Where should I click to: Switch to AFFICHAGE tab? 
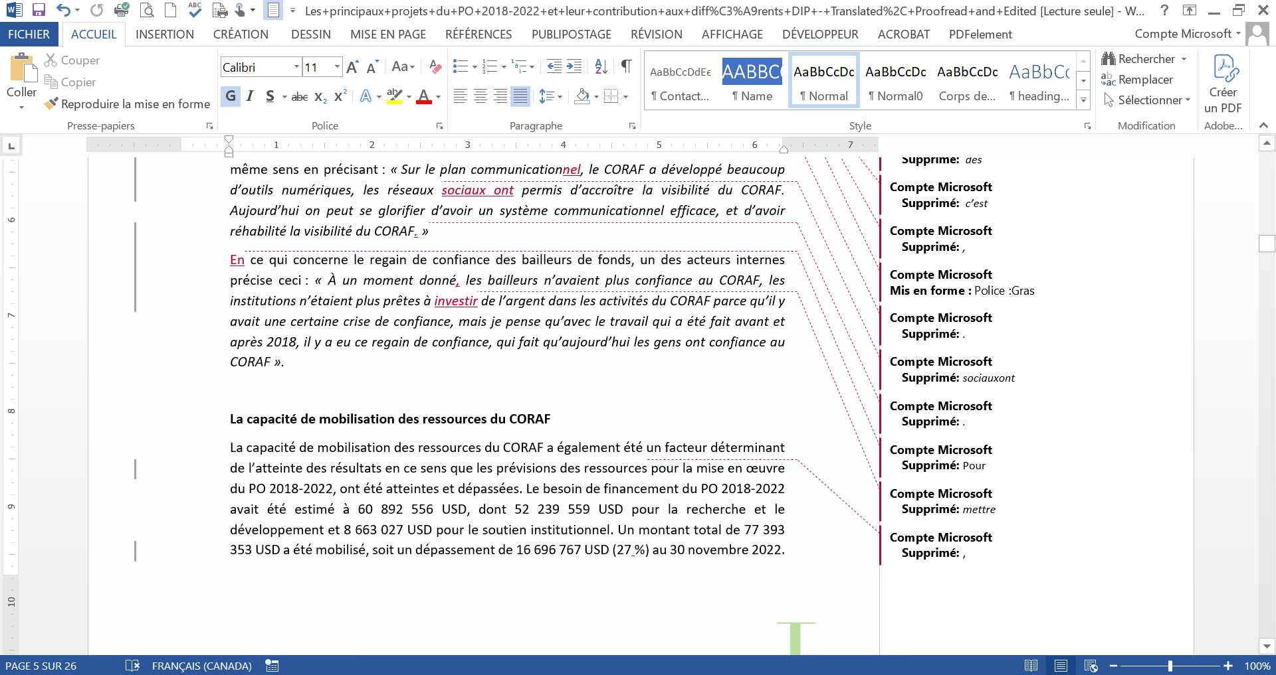click(732, 35)
